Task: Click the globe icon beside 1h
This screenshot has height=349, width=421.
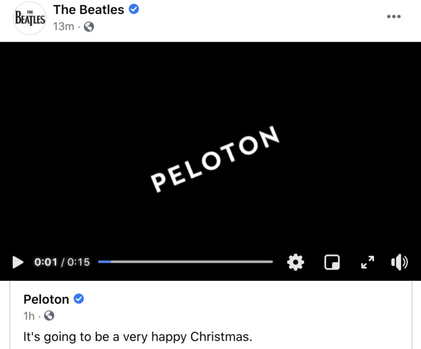Action: 49,316
